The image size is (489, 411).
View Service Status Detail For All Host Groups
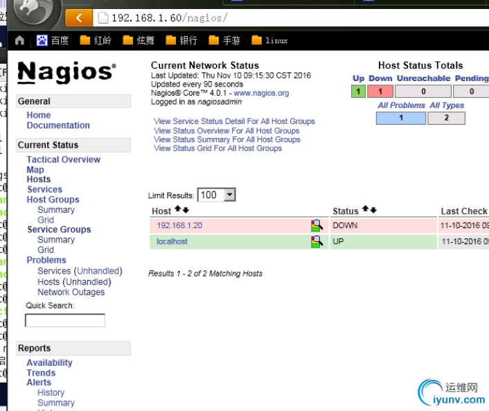click(234, 121)
